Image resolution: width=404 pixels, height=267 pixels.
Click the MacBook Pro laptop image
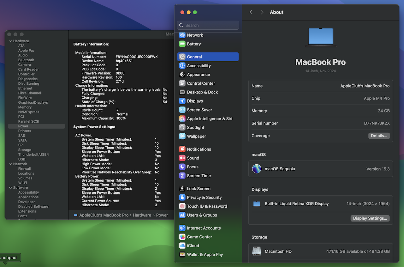click(321, 37)
